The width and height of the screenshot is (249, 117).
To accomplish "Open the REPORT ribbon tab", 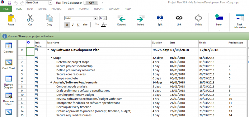I will [x=99, y=9].
